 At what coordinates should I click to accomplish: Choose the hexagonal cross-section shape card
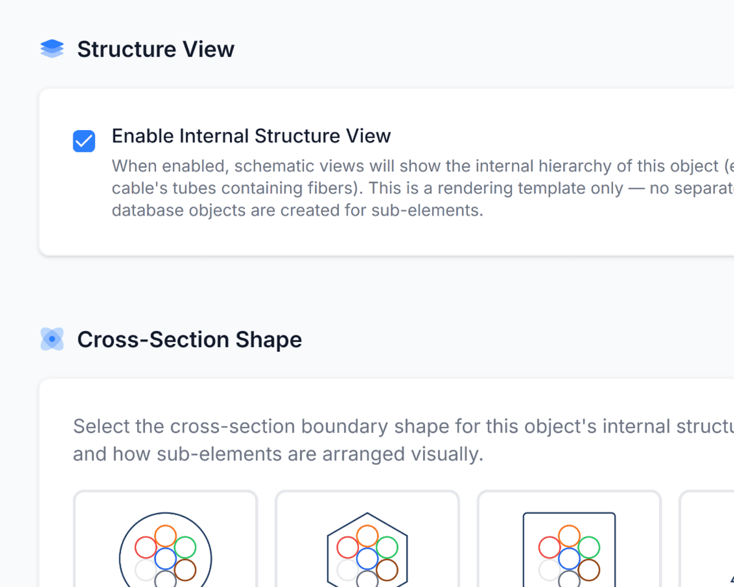coord(367,539)
